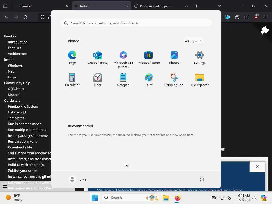
Task: Open the Firefox account icon
Action: pos(237,17)
